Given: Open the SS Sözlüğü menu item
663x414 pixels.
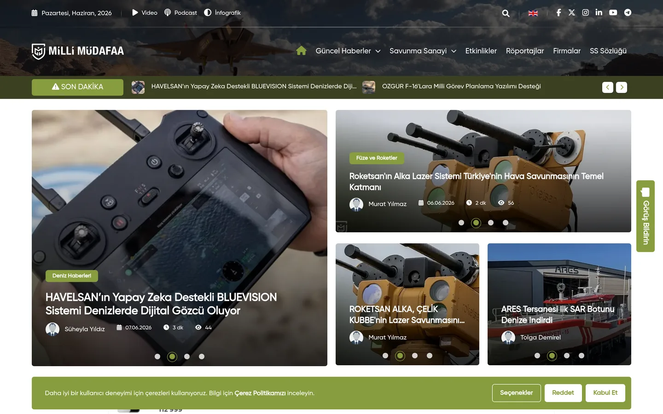Looking at the screenshot, I should [608, 51].
